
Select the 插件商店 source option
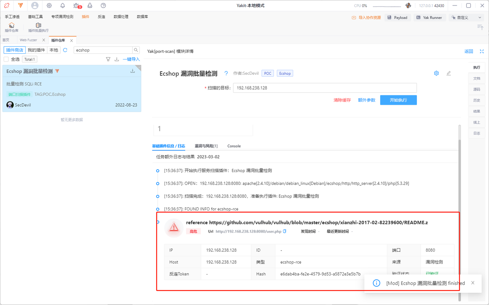15,50
